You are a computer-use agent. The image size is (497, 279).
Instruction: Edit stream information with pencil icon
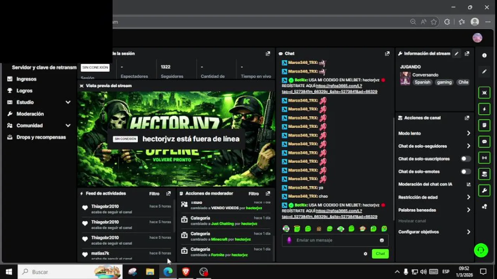pyautogui.click(x=457, y=53)
